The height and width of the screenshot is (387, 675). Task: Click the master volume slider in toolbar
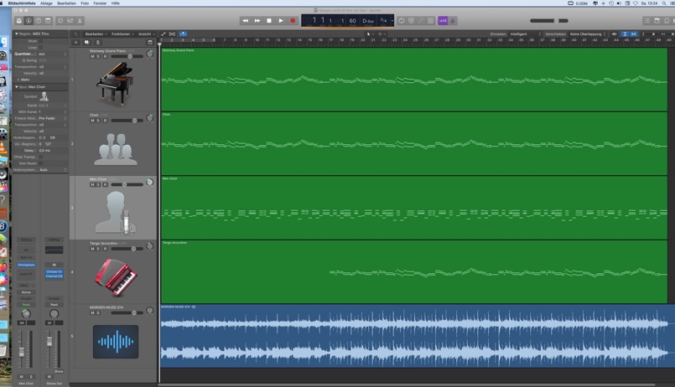tap(549, 21)
